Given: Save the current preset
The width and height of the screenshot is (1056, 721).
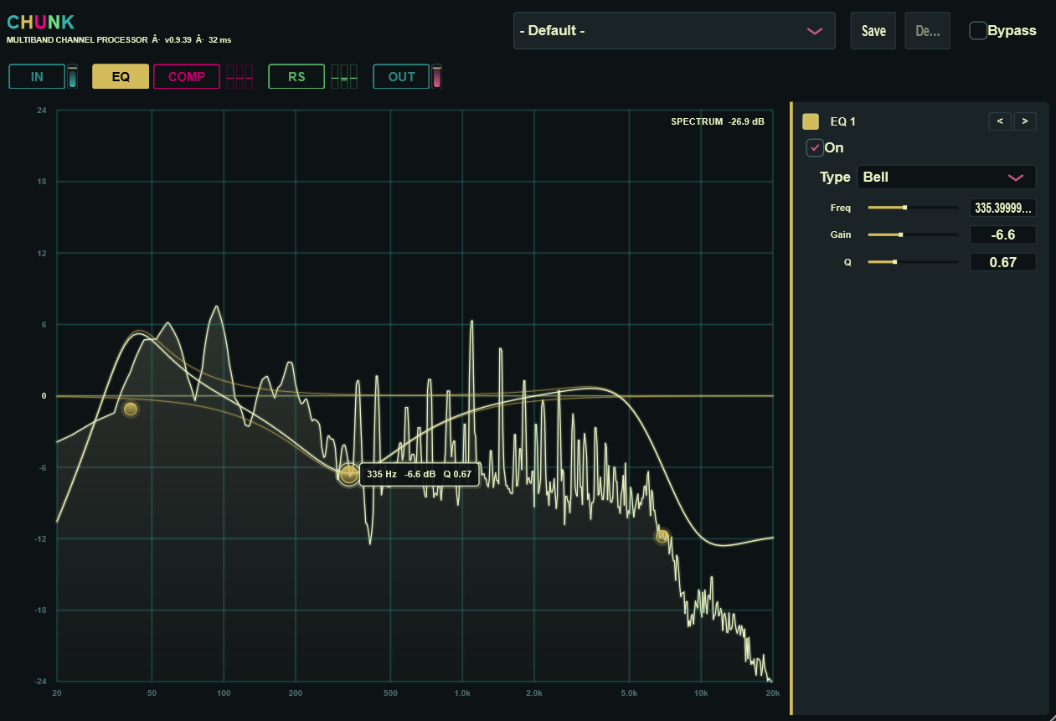Looking at the screenshot, I should (x=873, y=31).
